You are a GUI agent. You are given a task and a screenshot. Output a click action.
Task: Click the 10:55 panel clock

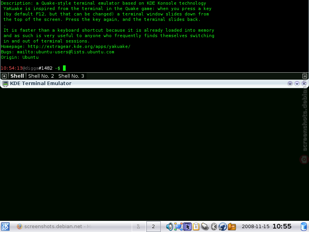pyautogui.click(x=282, y=226)
